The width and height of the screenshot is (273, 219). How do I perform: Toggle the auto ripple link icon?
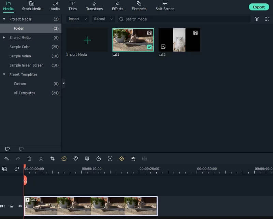(16, 169)
